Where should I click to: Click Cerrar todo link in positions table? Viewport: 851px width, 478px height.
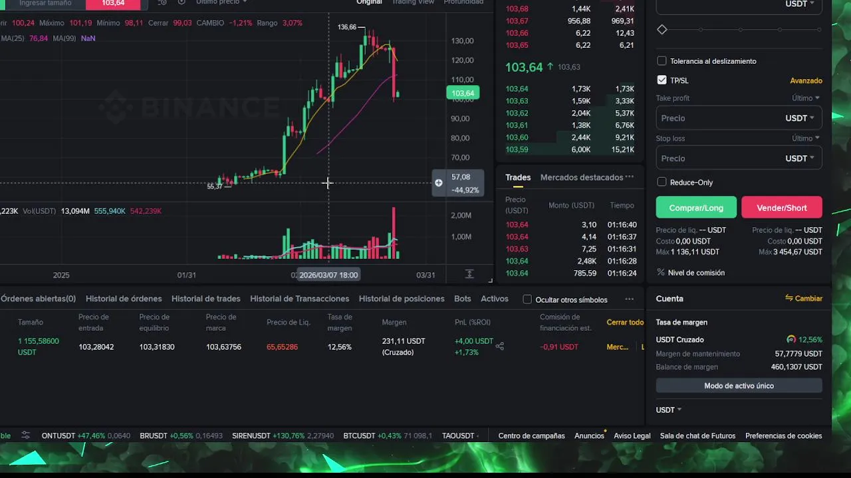pos(625,322)
